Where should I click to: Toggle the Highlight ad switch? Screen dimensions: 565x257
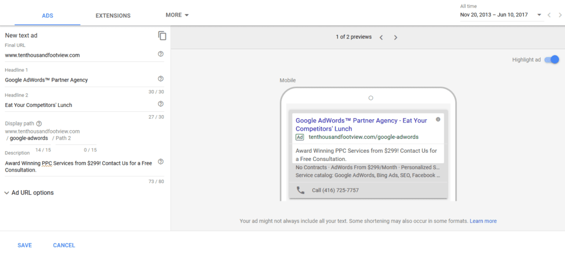click(552, 60)
